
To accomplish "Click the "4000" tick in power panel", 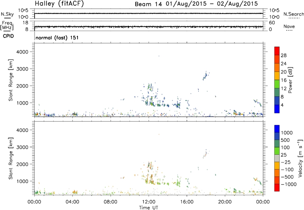I will (x=22, y=52).
